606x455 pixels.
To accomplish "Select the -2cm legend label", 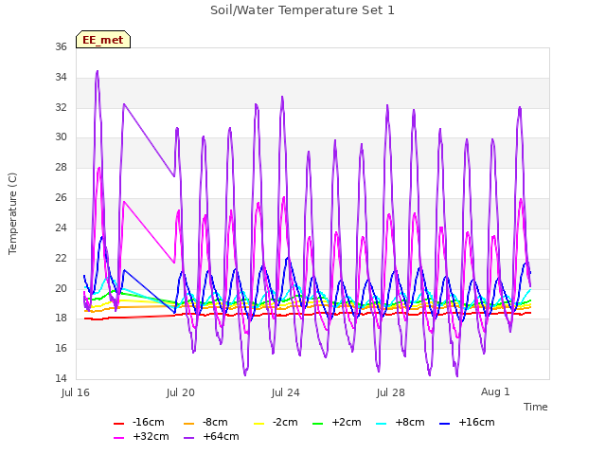I will (285, 422).
